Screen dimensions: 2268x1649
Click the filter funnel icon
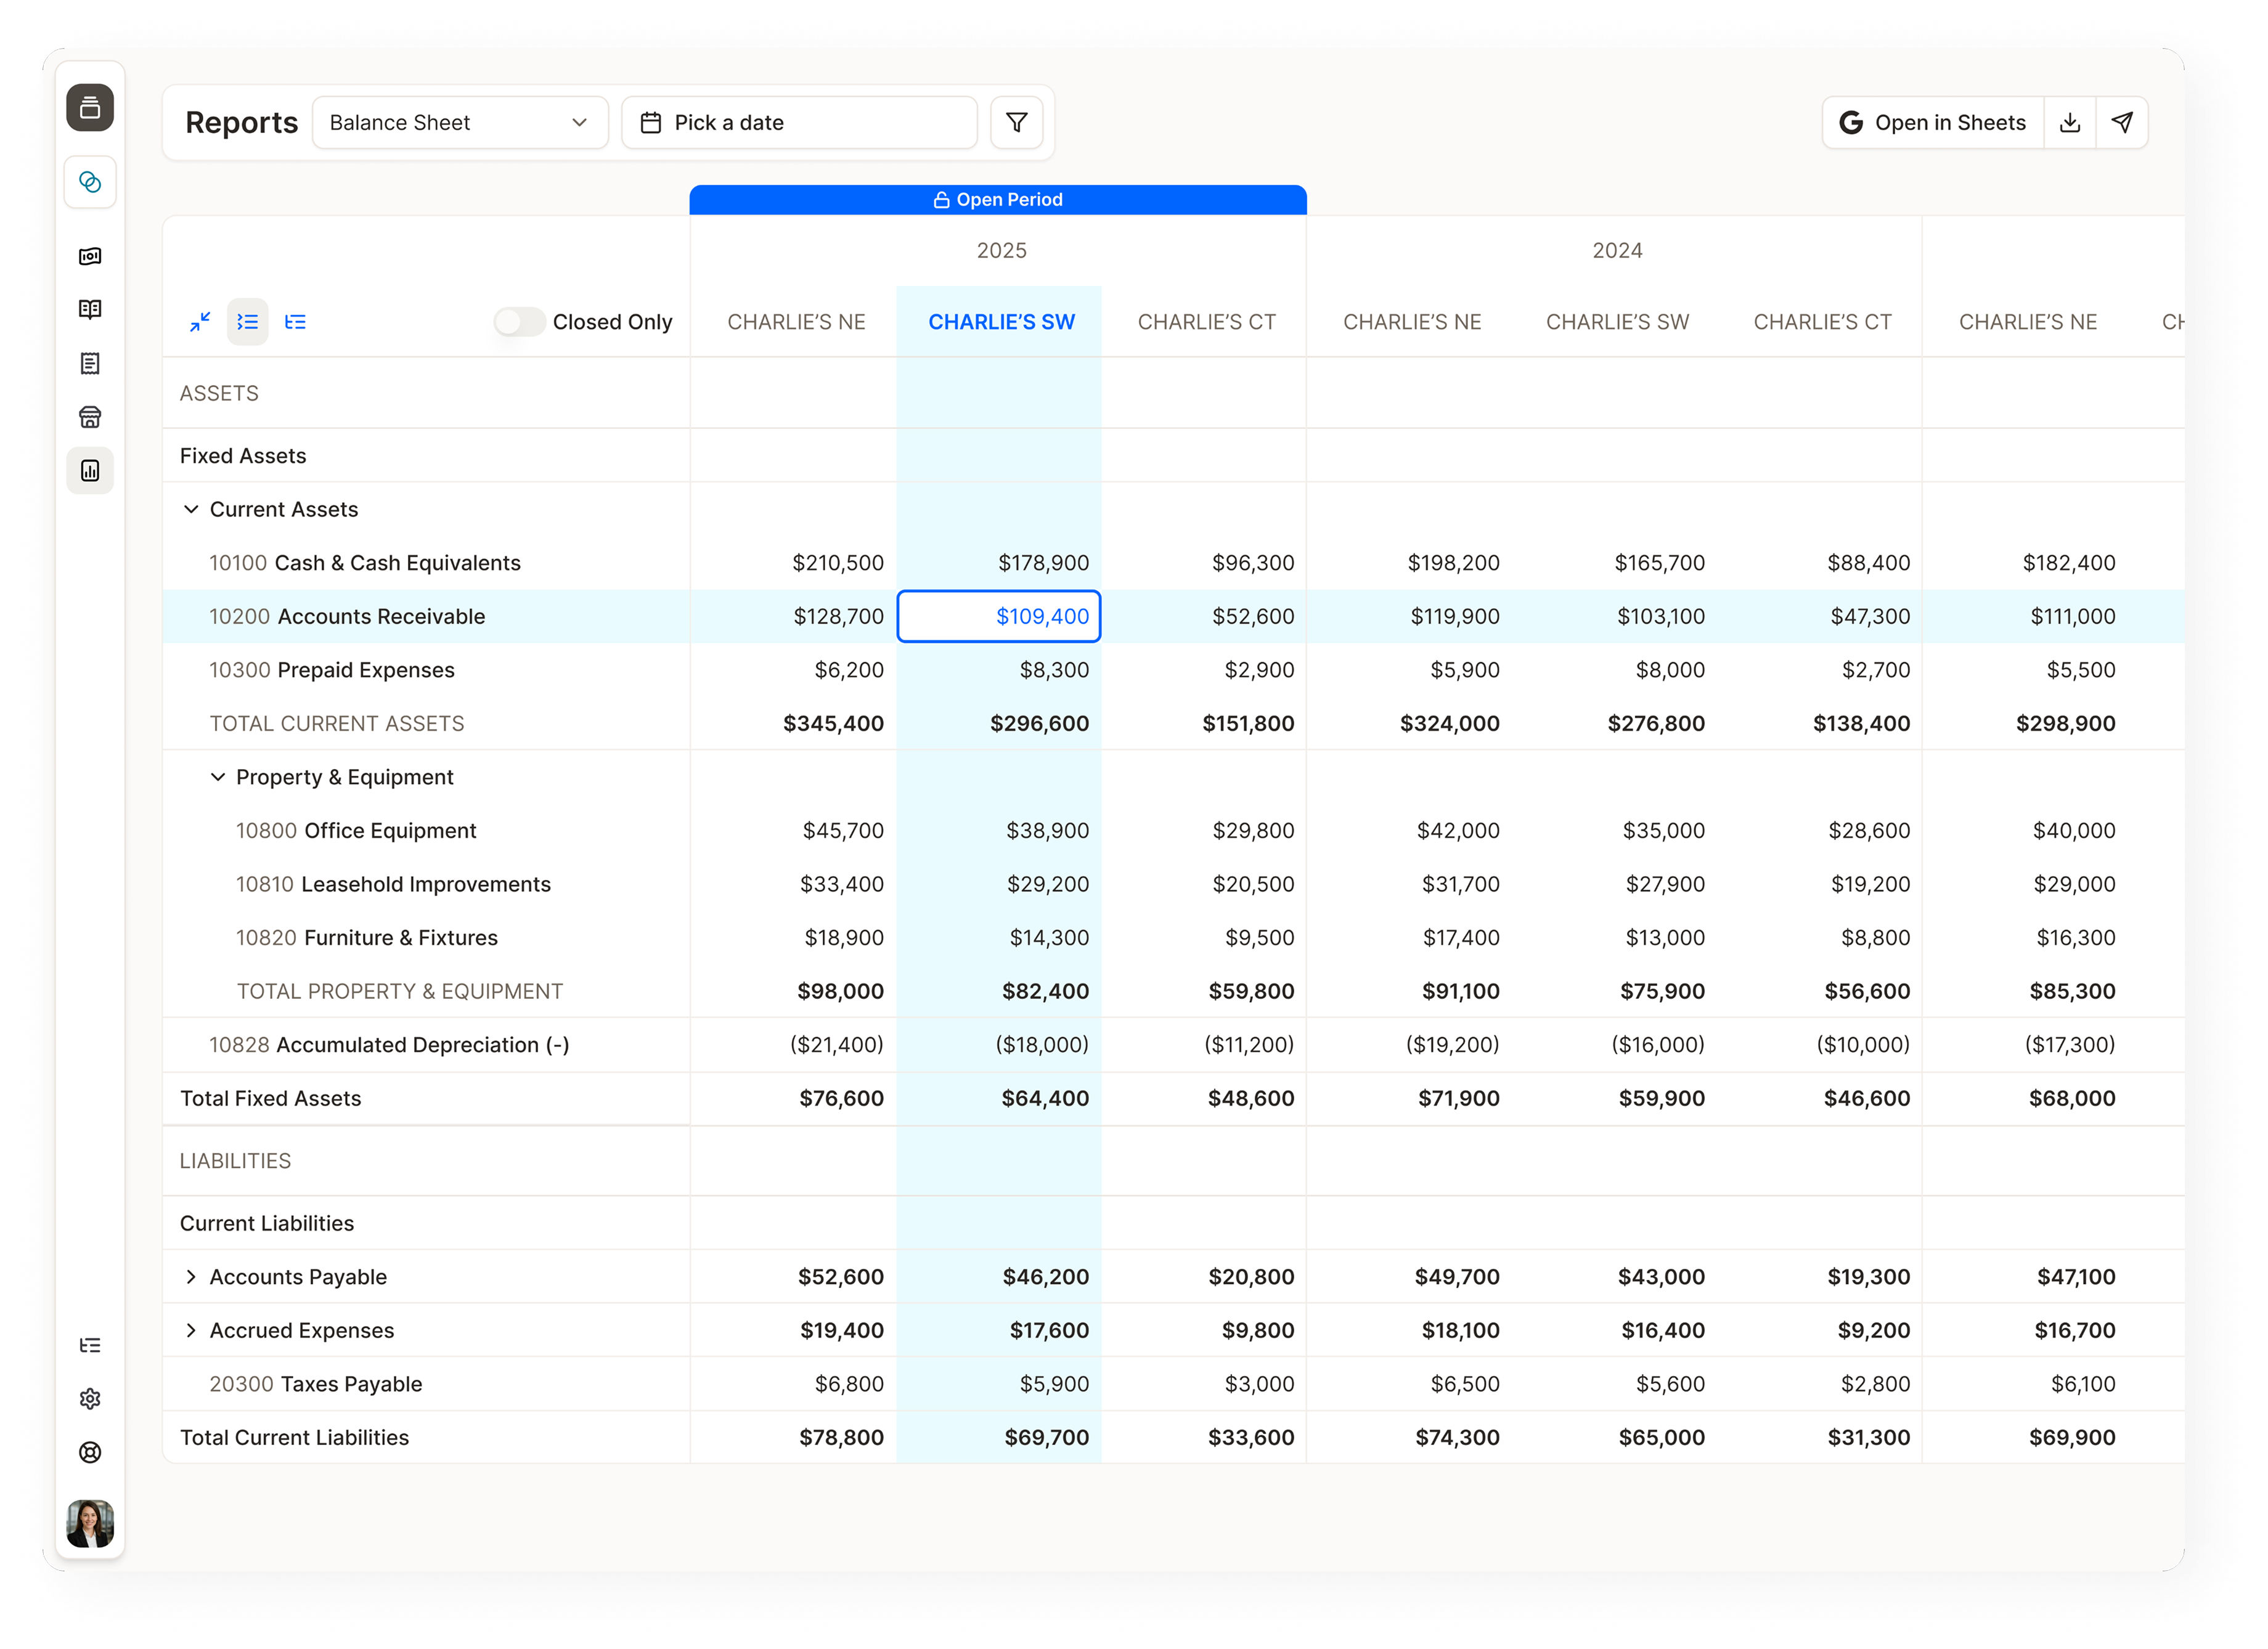(x=1016, y=123)
